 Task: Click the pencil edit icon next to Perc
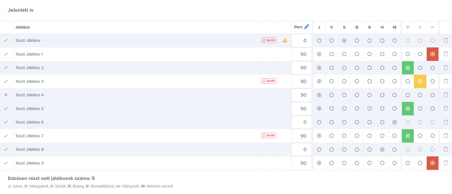coord(307,27)
